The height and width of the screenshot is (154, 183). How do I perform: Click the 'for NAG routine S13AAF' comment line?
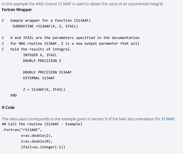tap(71, 44)
